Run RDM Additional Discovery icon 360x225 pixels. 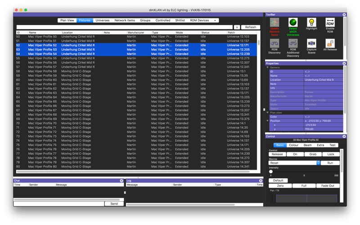[x=293, y=43]
